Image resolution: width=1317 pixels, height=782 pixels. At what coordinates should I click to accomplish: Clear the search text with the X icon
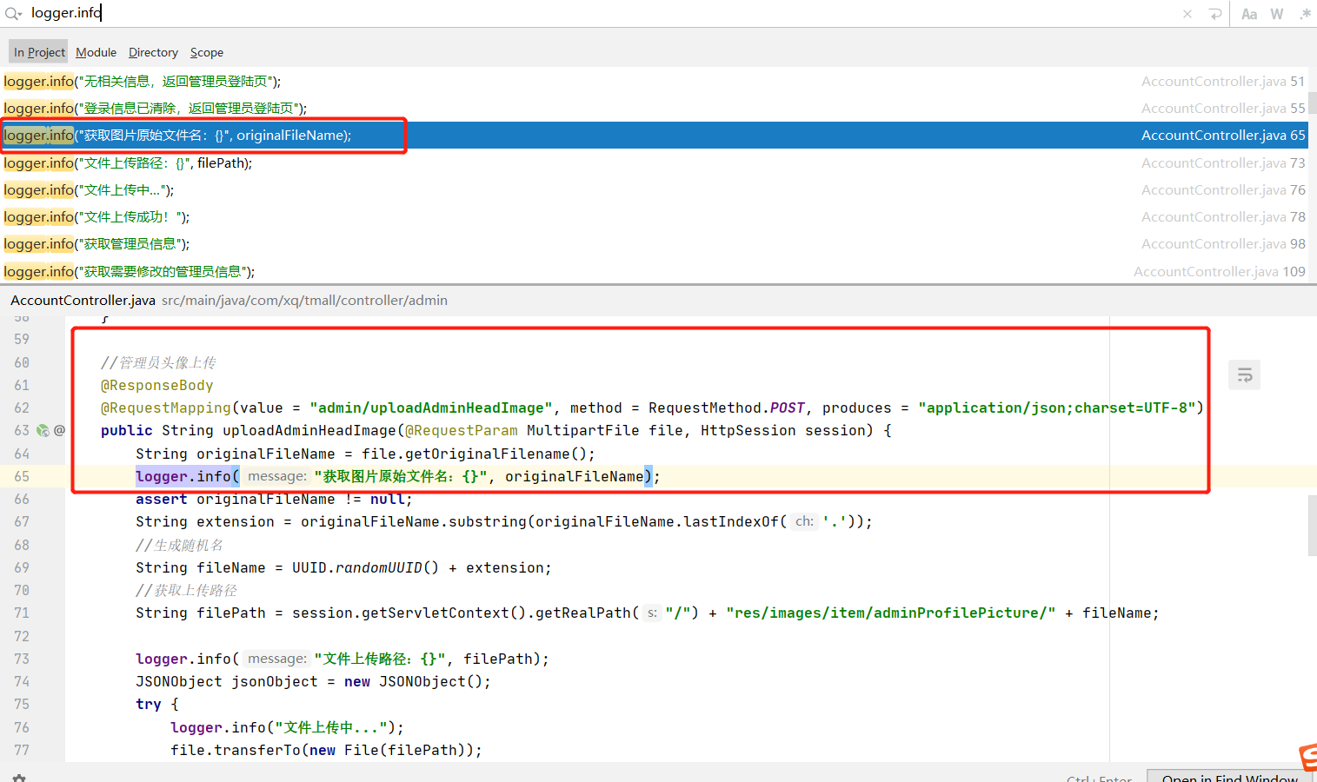point(1187,14)
